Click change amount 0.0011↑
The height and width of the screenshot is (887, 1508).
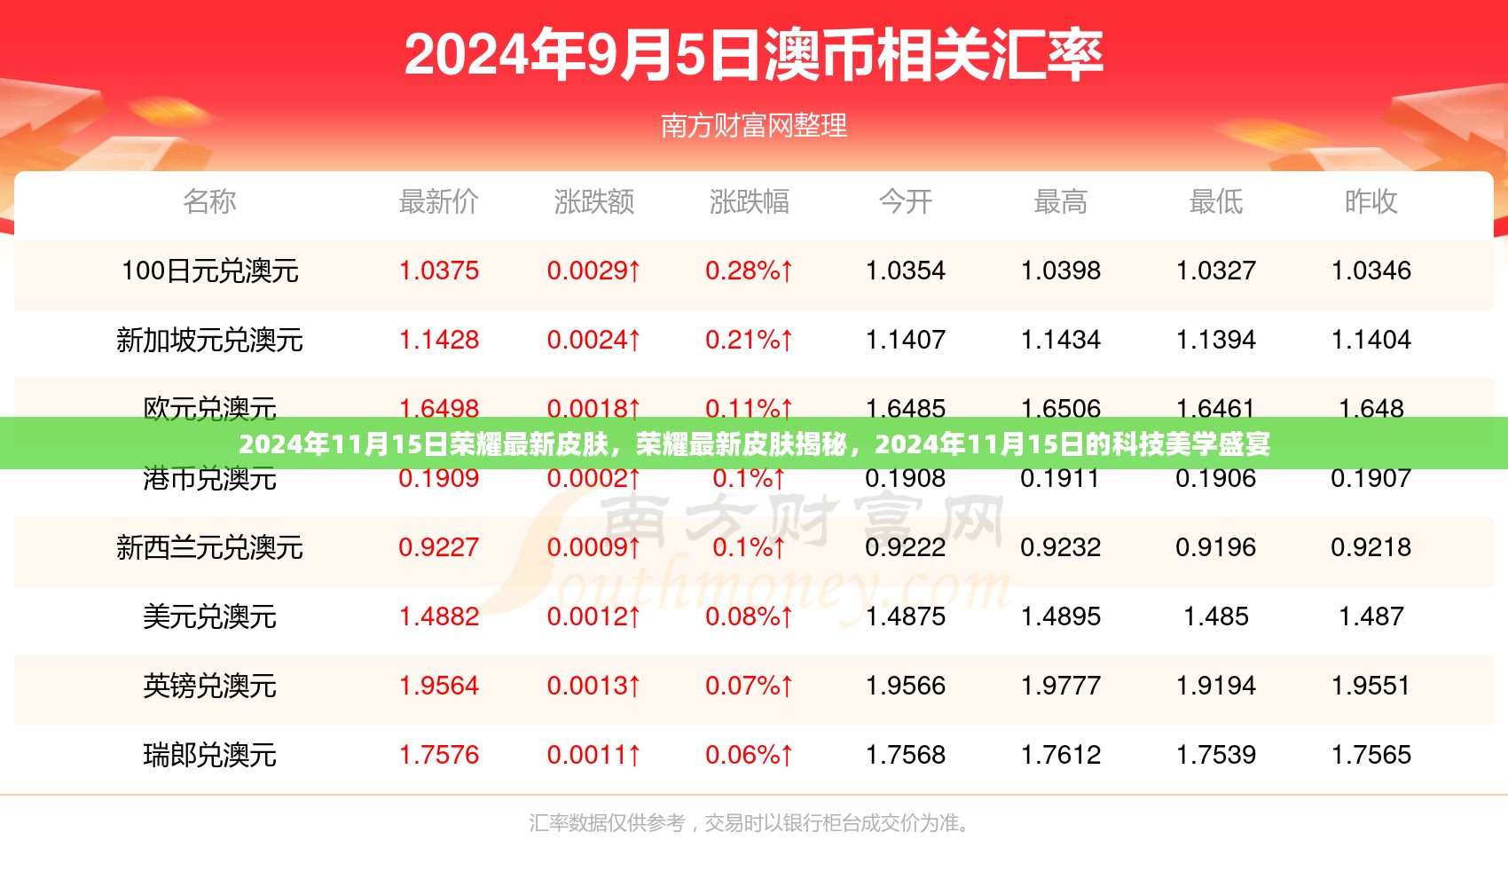tap(594, 755)
